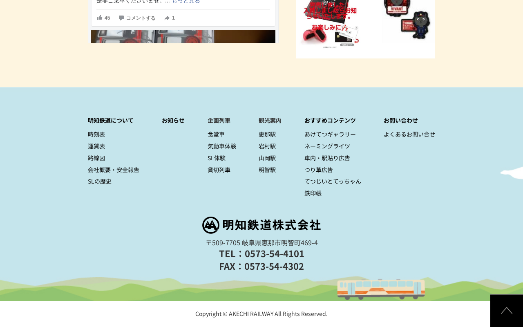This screenshot has height=327, width=523.
Task: Open あけてつギャラリー gallery link
Action: (x=330, y=134)
